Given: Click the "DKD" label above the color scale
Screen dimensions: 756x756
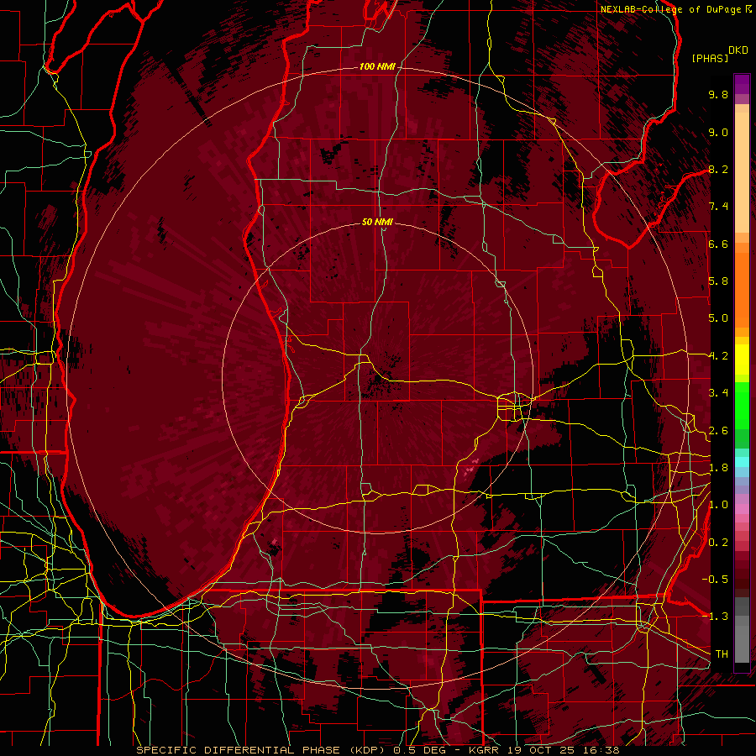Looking at the screenshot, I should pos(738,50).
